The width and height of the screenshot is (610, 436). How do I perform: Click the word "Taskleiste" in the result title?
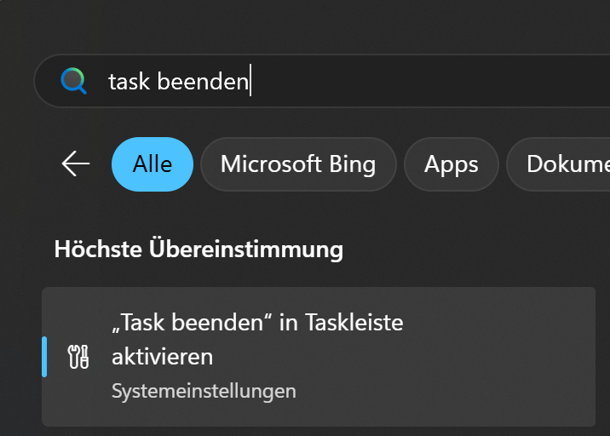click(x=352, y=323)
